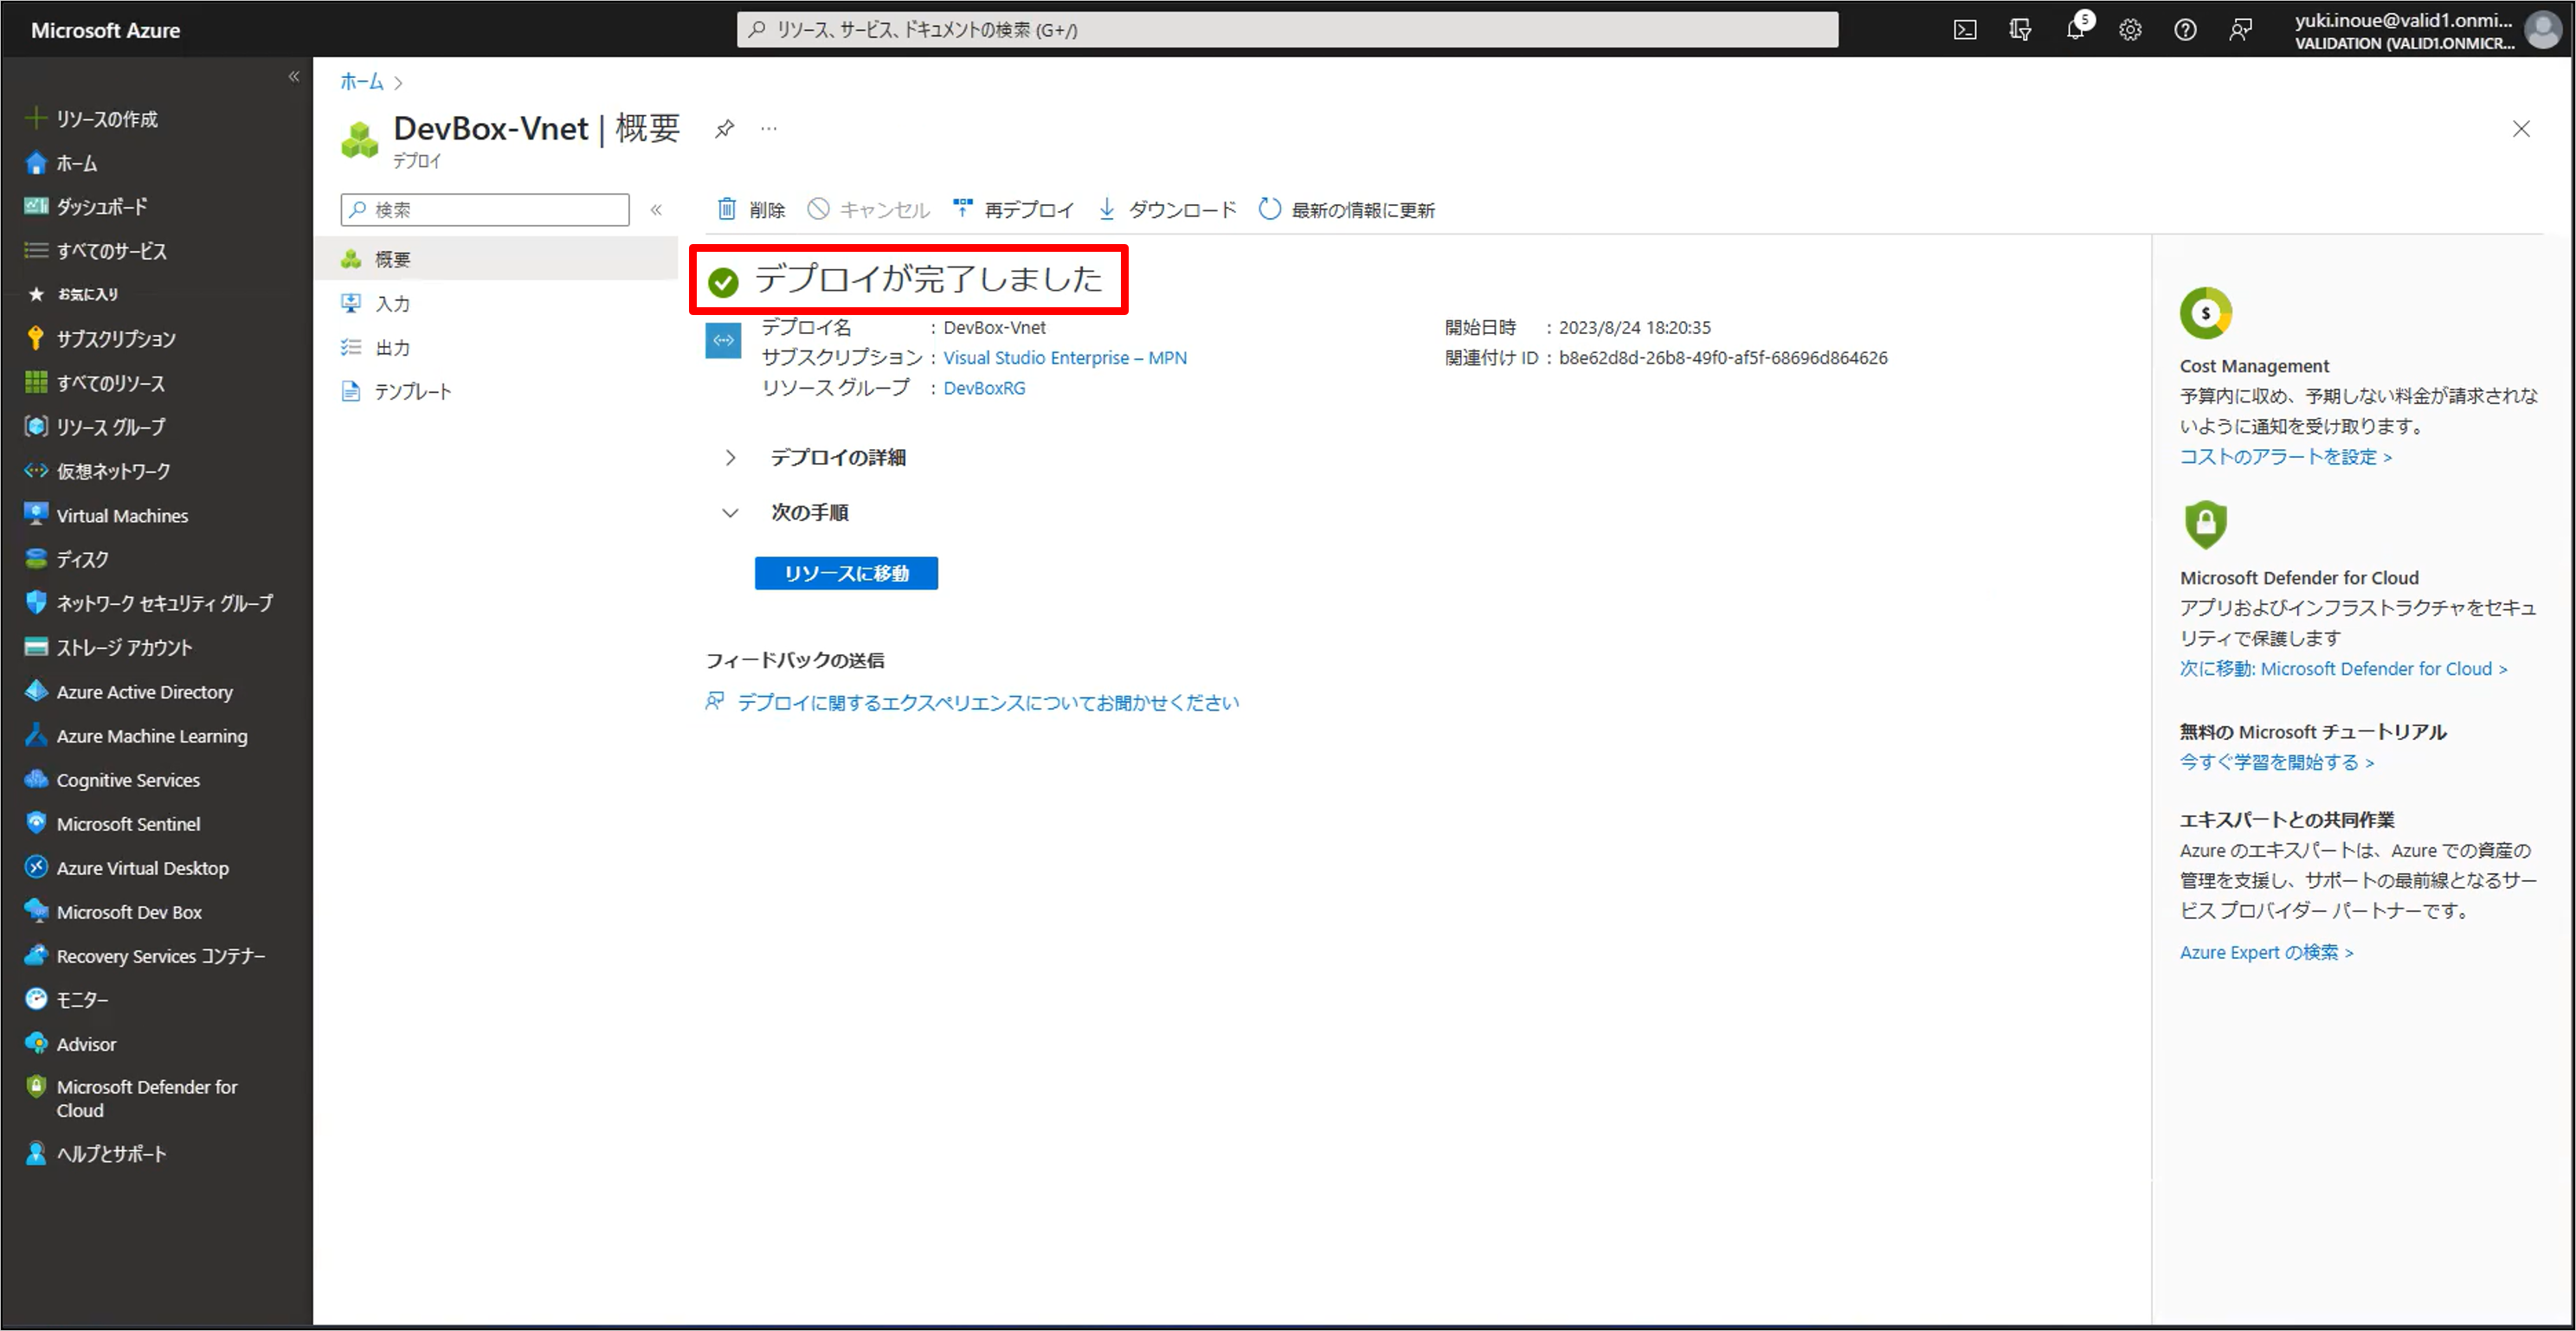Click ダウンロード in the toolbar
Image resolution: width=2576 pixels, height=1331 pixels.
(x=1166, y=209)
